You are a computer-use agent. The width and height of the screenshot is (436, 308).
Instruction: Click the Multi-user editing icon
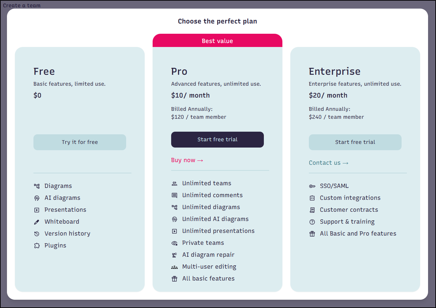click(x=174, y=267)
